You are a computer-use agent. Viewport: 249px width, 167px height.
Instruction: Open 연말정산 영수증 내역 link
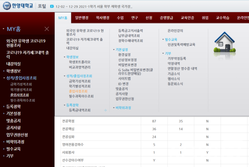click(182, 68)
